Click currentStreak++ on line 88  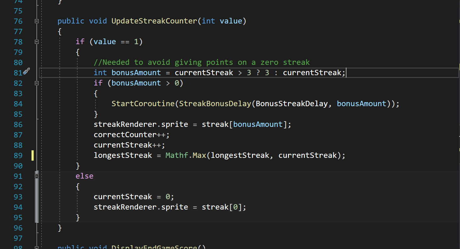[x=129, y=145]
